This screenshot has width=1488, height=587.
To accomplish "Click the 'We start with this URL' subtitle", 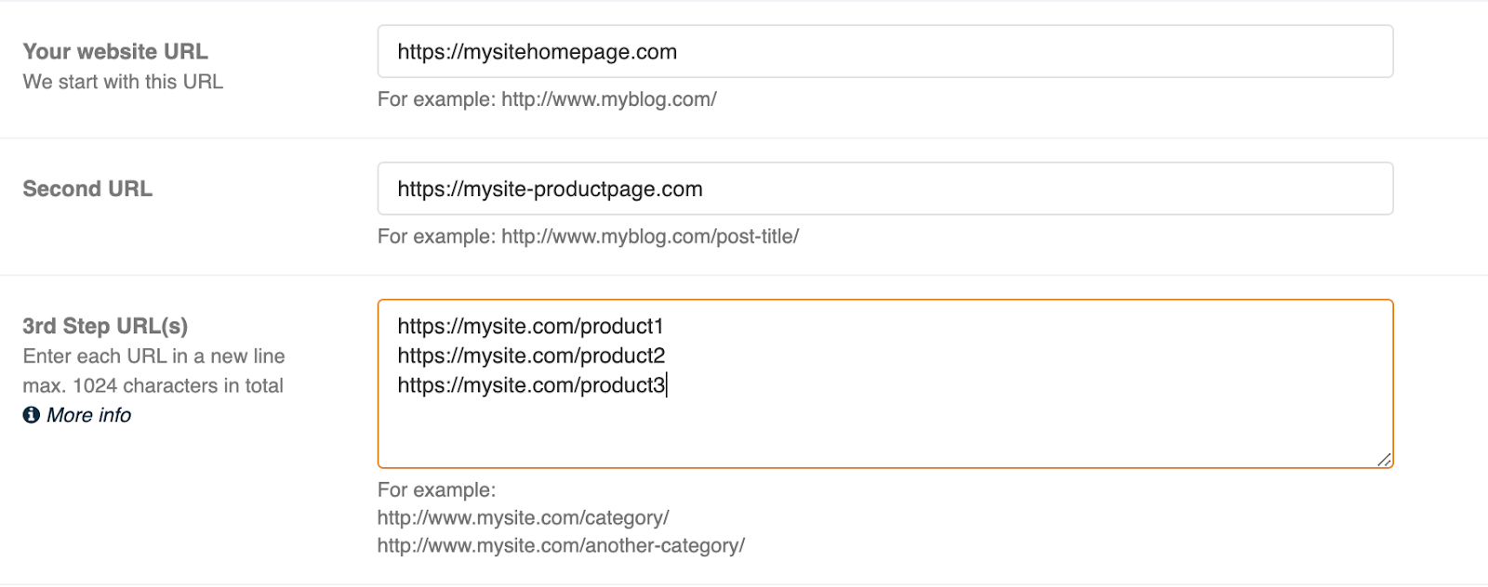I will coord(123,82).
